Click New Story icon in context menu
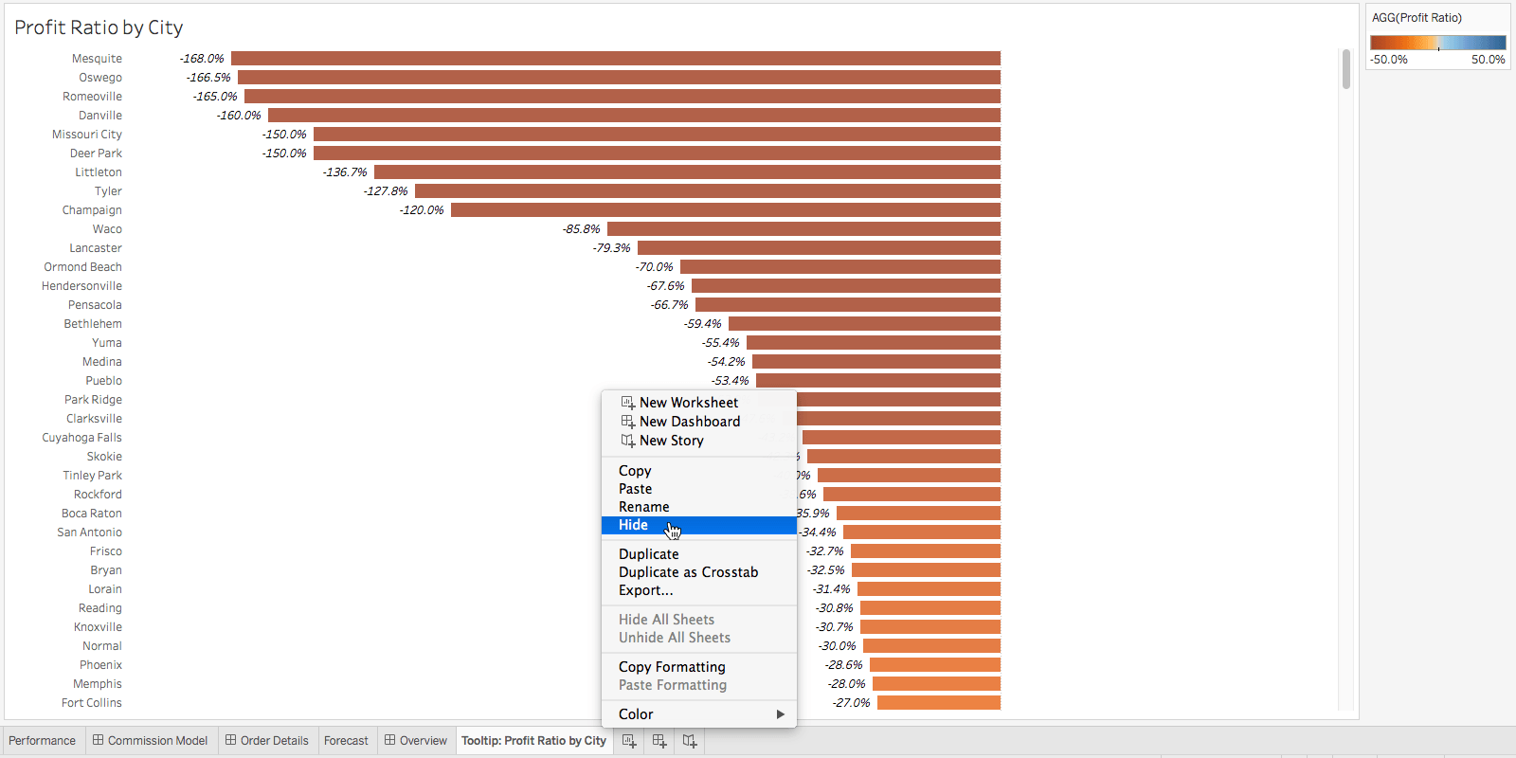The image size is (1516, 758). 627,441
